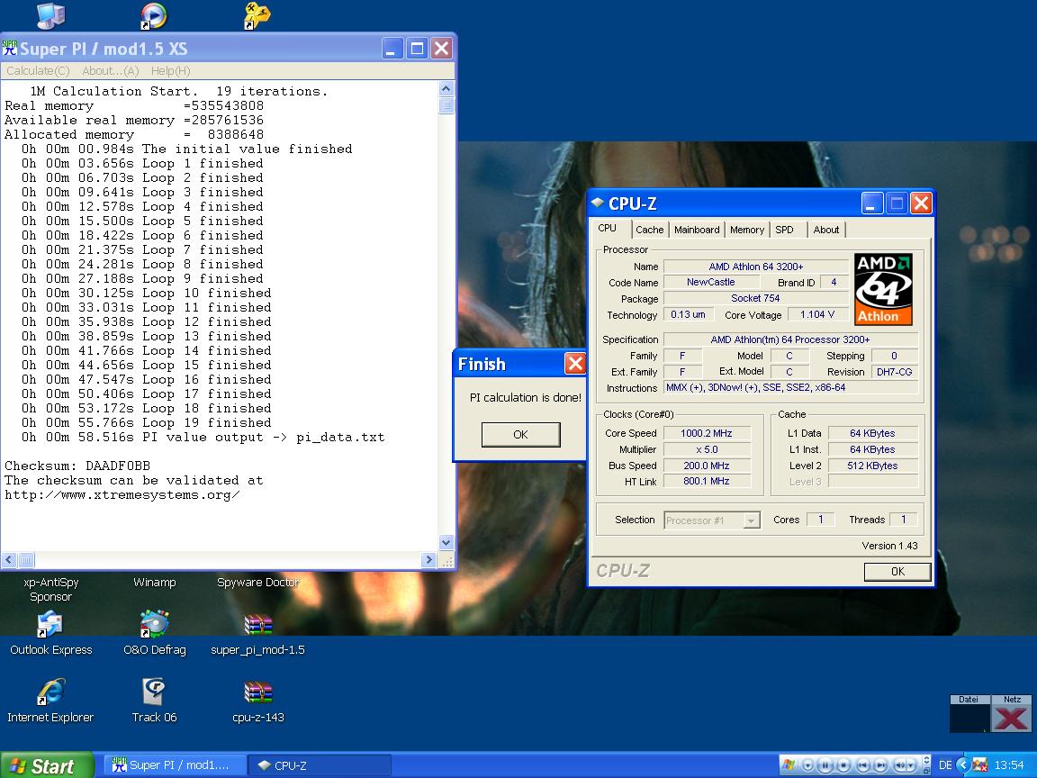This screenshot has width=1037, height=778.
Task: Skip to previous track in taskbar player
Action: pos(863,765)
